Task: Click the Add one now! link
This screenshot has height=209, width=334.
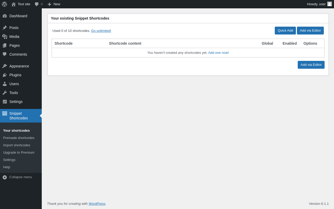Action: (x=218, y=53)
